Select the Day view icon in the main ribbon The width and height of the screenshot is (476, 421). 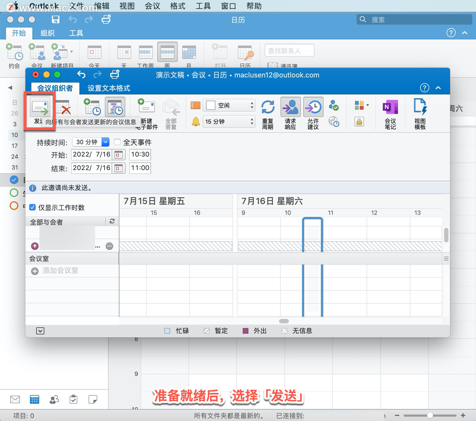124,52
